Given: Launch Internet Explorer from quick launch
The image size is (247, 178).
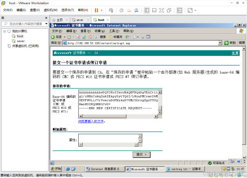Looking at the screenshot, I should click(x=68, y=169).
